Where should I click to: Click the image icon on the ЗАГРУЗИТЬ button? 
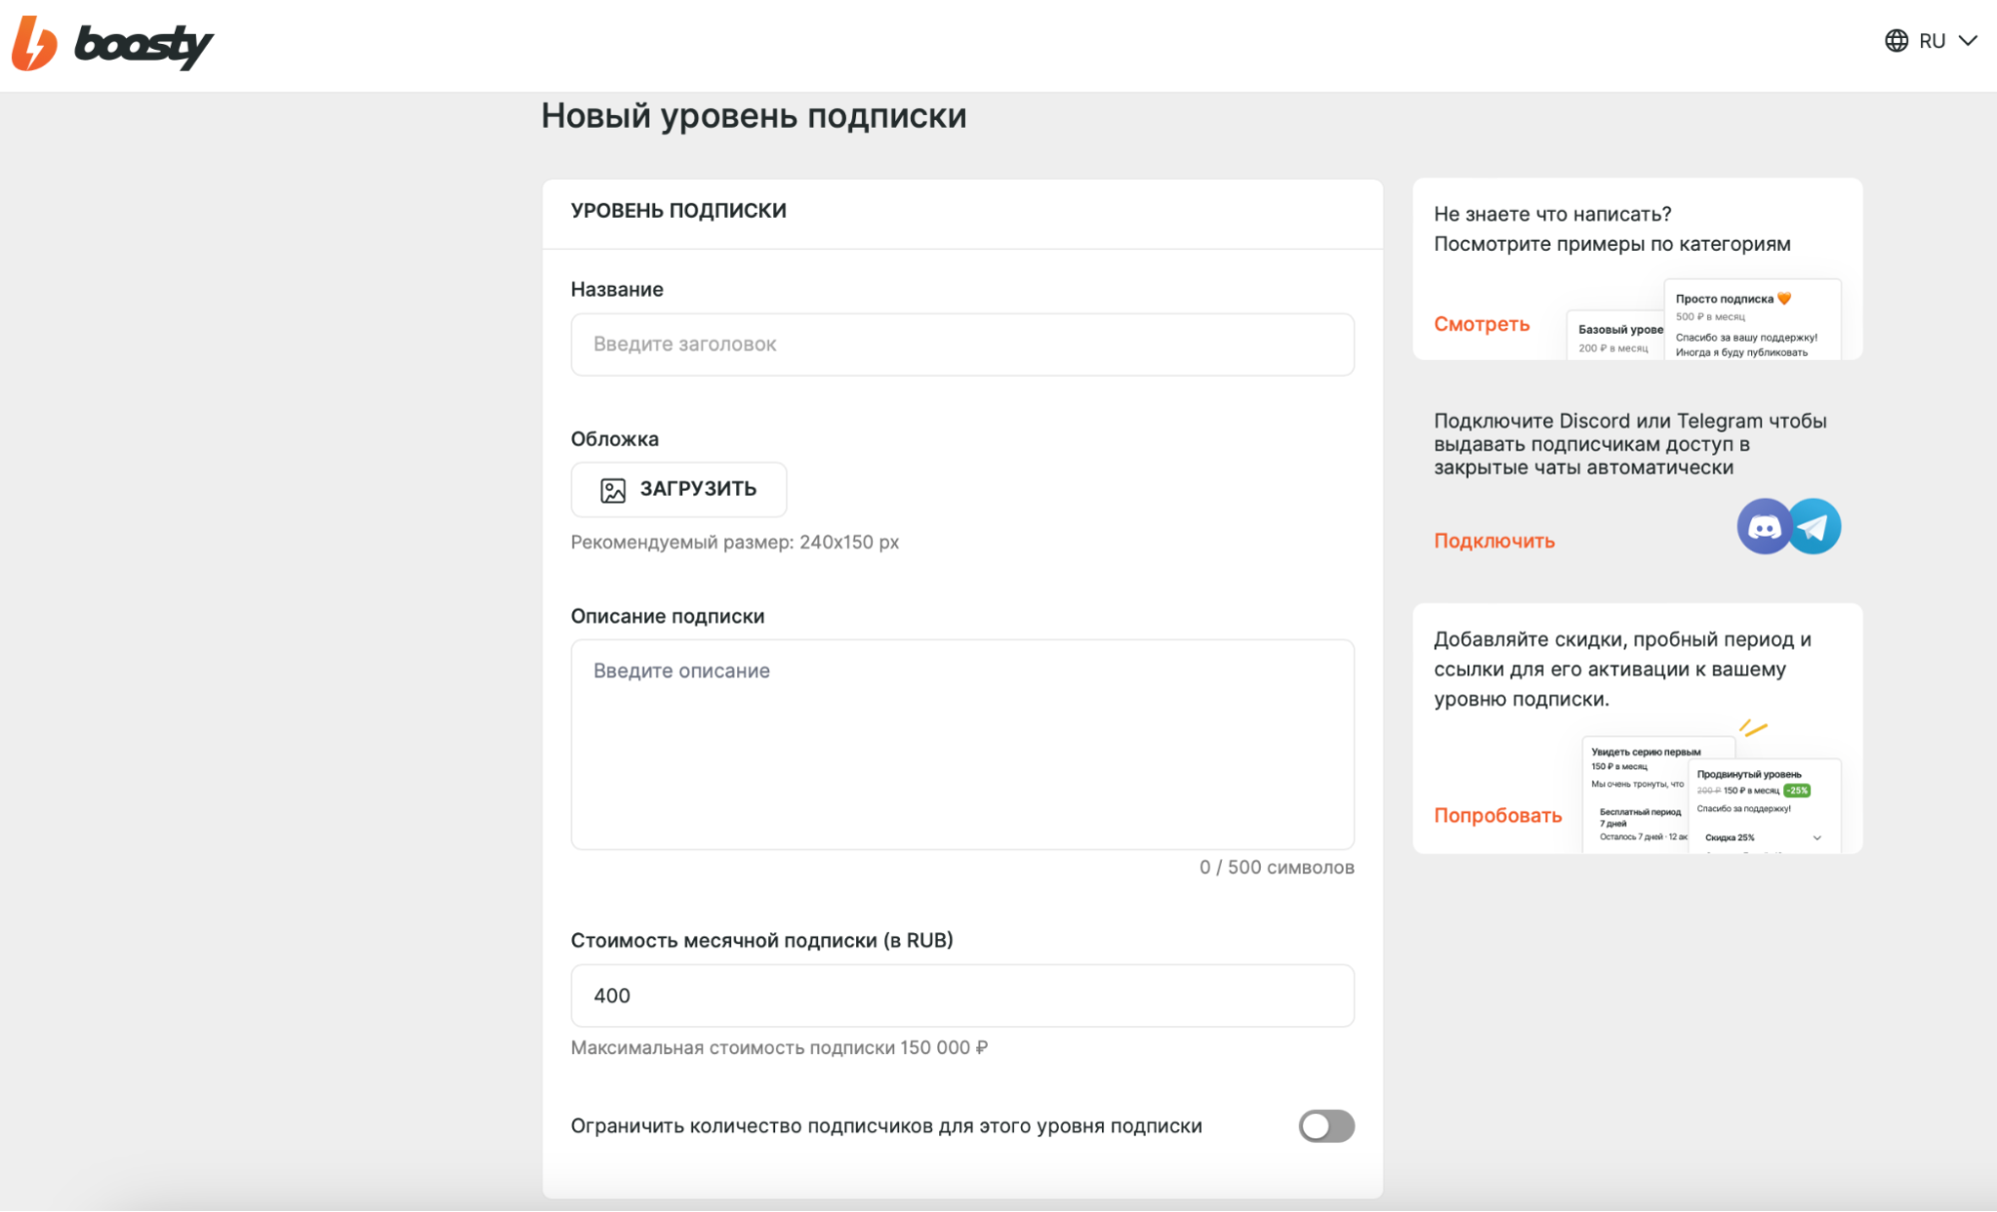click(612, 490)
